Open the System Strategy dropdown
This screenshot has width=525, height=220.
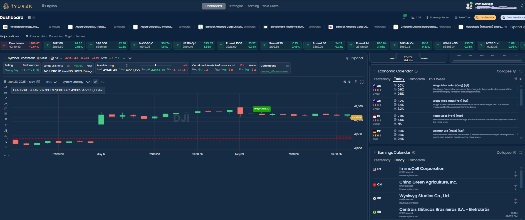76,82
